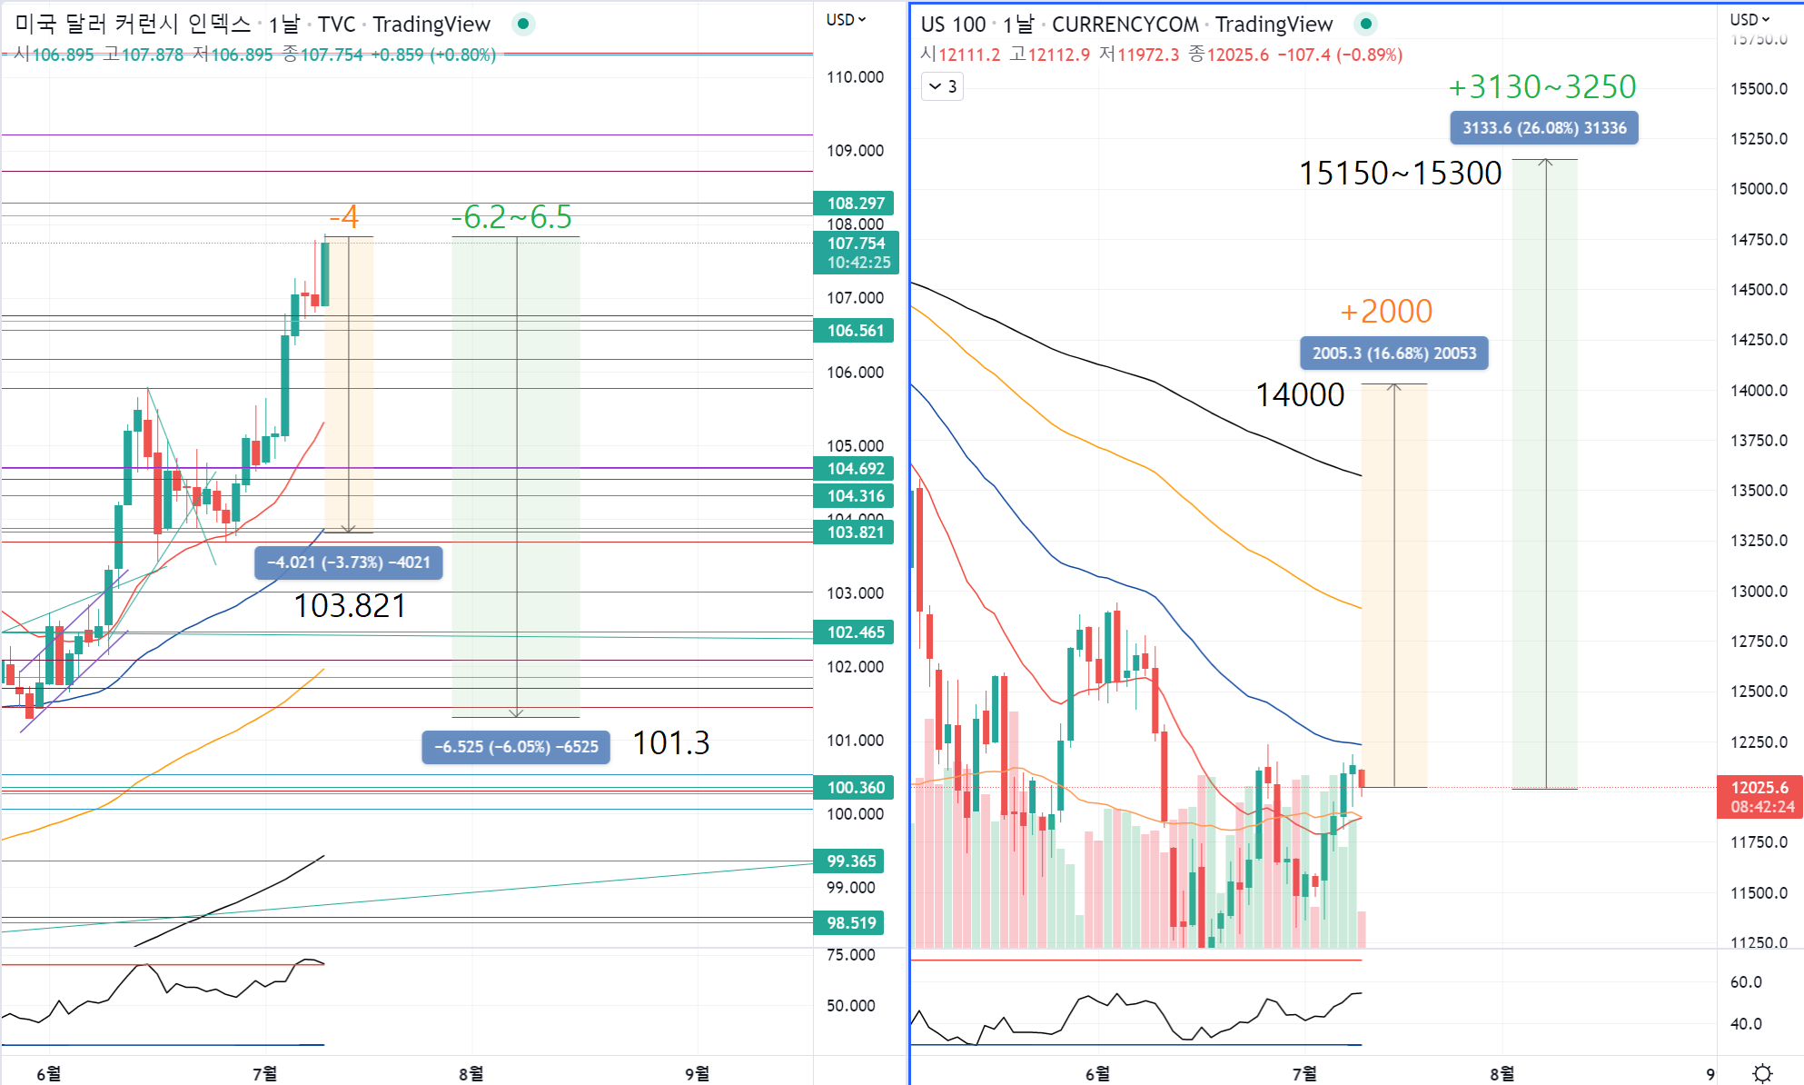Open USD currency dropdown on left chart
Image resolution: width=1804 pixels, height=1085 pixels.
click(x=846, y=20)
